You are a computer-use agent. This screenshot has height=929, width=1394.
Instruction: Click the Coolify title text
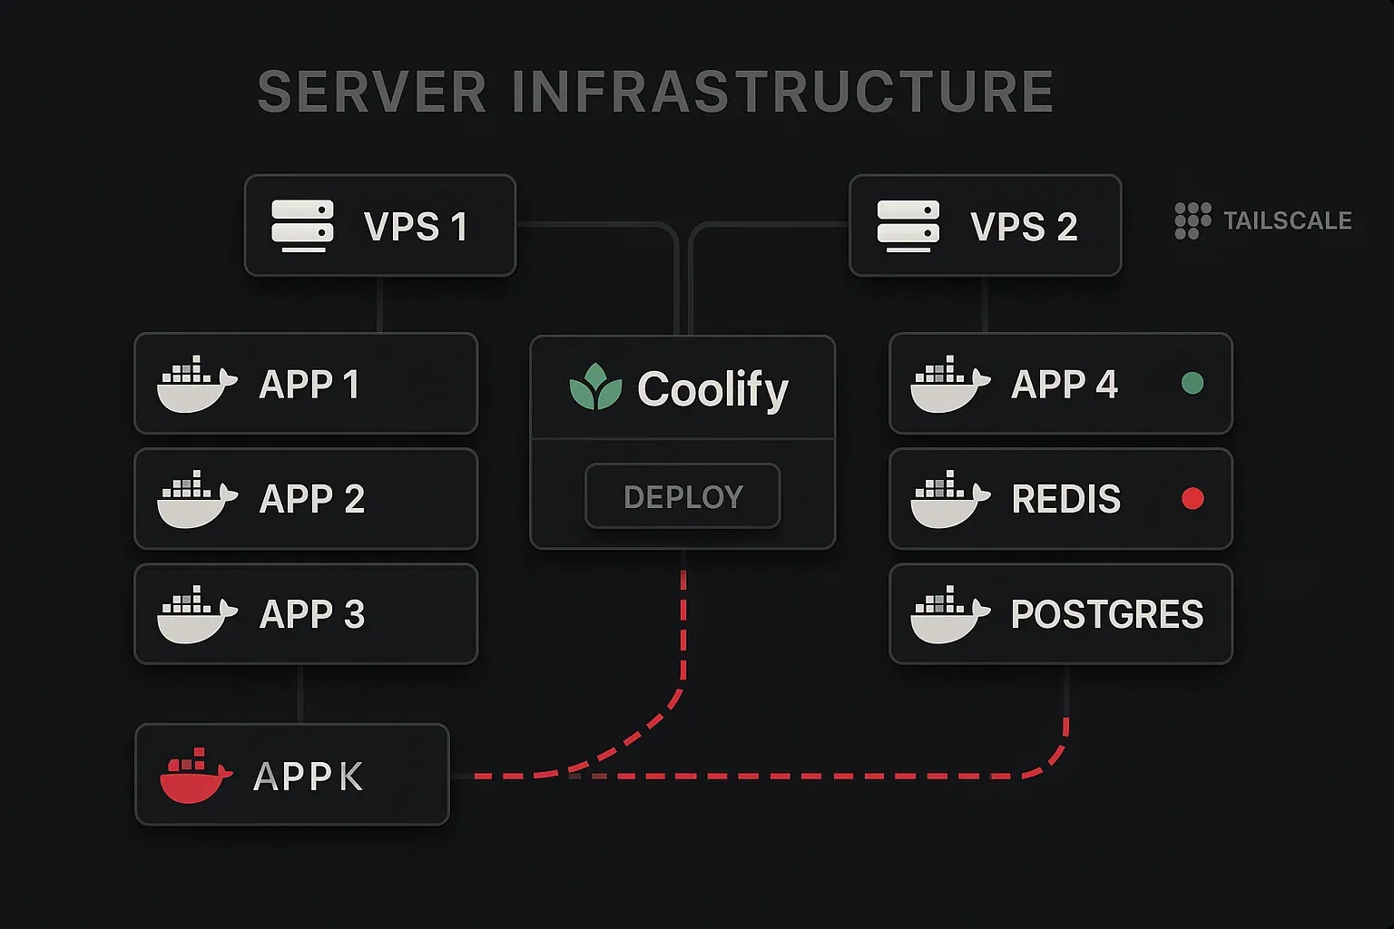[712, 390]
